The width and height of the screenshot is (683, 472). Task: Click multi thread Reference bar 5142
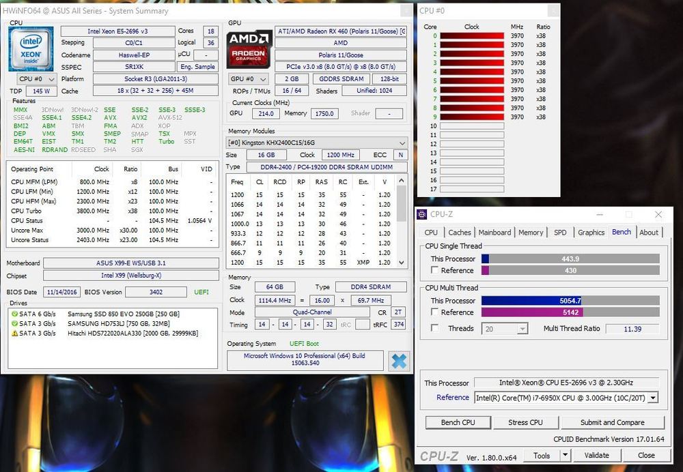tap(570, 312)
